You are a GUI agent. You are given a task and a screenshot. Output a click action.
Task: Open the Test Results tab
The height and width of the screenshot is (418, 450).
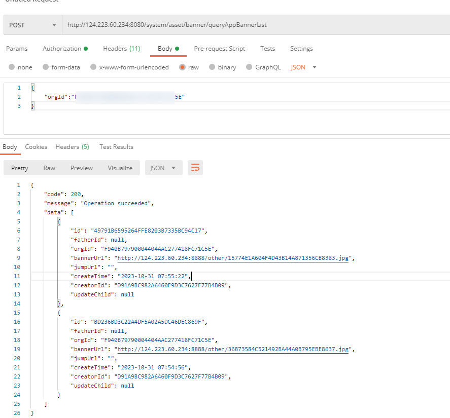tap(116, 147)
